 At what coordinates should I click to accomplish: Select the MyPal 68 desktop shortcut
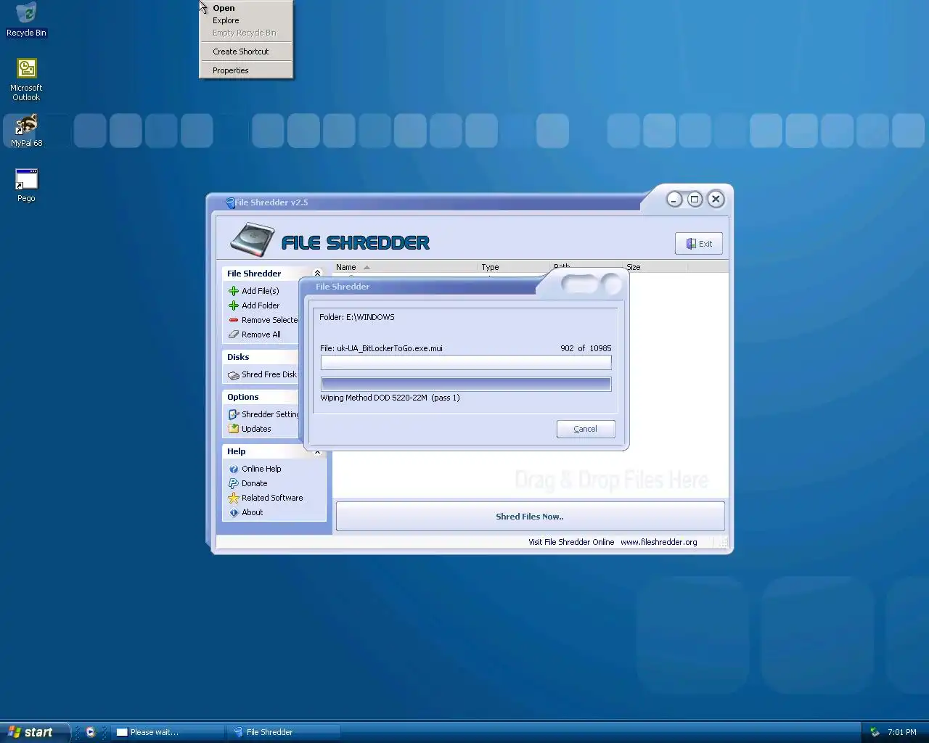coord(26,131)
